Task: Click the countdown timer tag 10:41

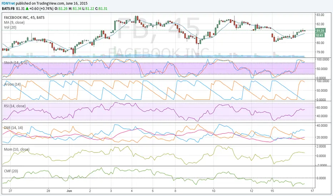Action: point(319,35)
